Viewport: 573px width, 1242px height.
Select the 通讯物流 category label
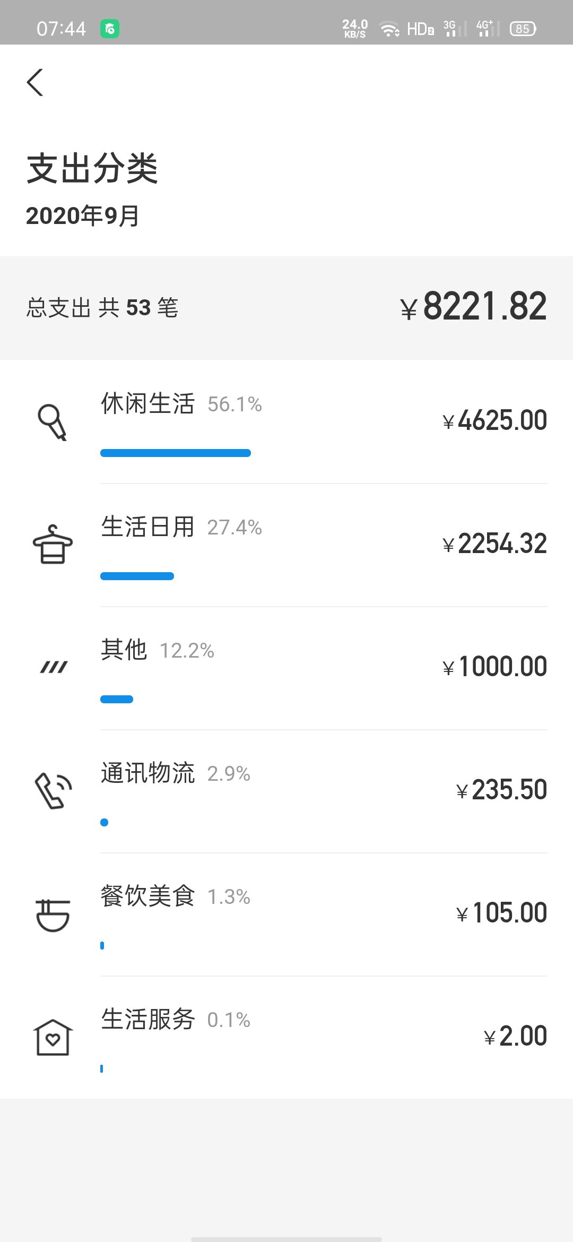(x=148, y=773)
